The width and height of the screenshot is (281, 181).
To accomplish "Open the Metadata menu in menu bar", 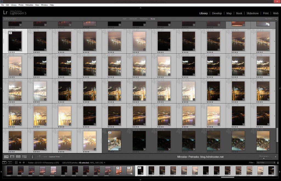I will pyautogui.click(x=29, y=5).
